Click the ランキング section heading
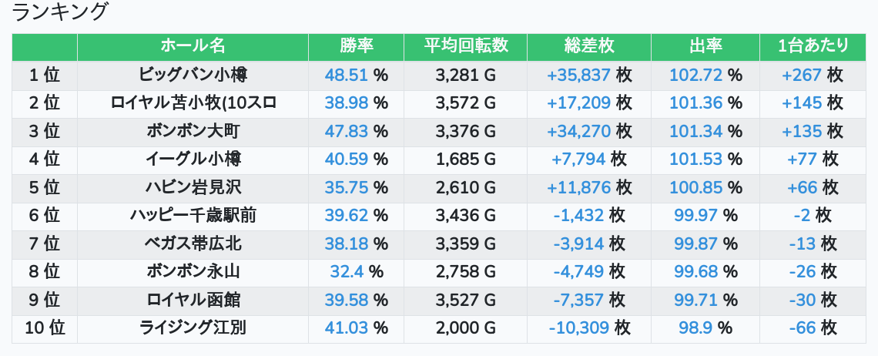Viewport: 878px width, 356px height. click(61, 12)
